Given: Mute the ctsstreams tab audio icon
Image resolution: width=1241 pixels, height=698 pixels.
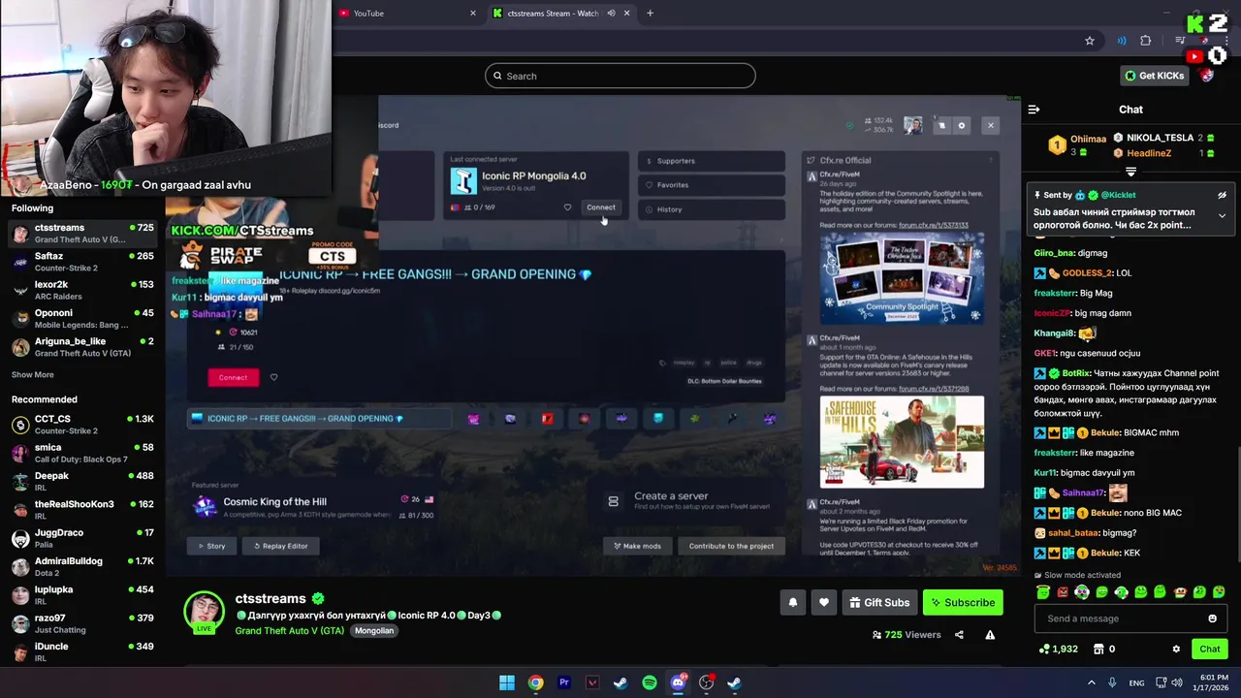Looking at the screenshot, I should point(611,14).
